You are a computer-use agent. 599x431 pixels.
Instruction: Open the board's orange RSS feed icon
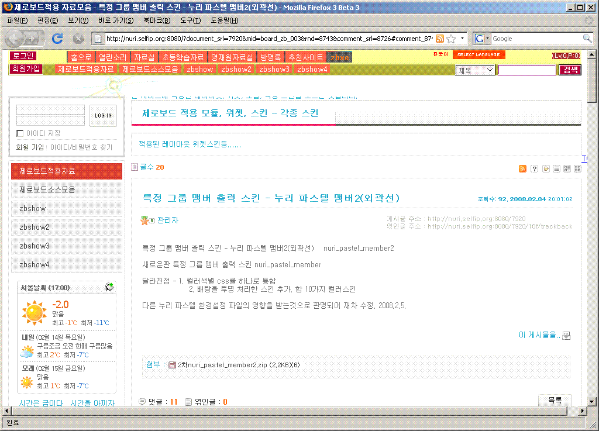pyautogui.click(x=522, y=169)
